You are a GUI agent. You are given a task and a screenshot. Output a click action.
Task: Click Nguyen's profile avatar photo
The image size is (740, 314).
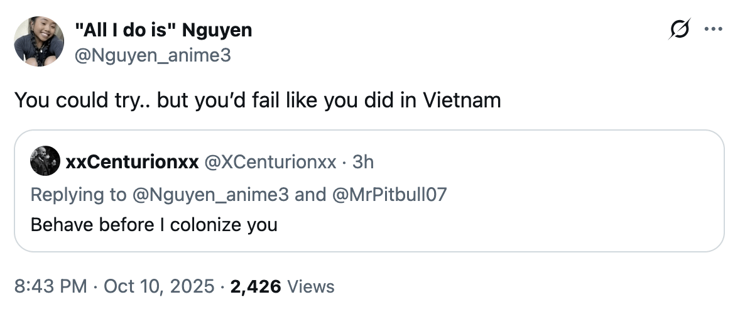[x=39, y=41]
